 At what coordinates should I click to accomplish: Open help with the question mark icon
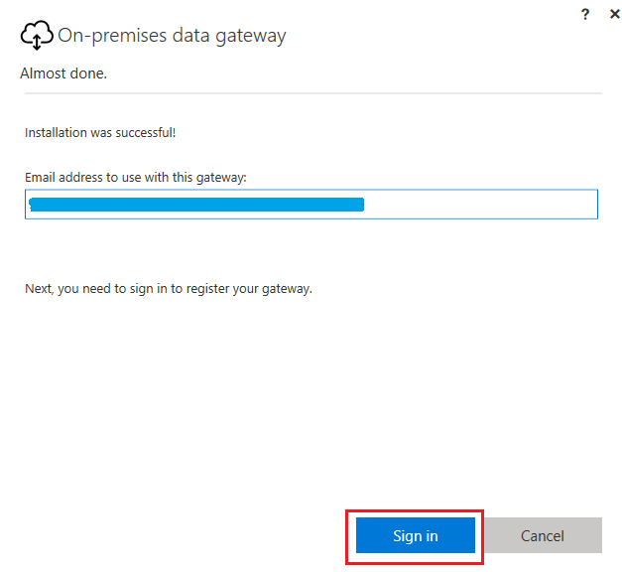point(586,14)
